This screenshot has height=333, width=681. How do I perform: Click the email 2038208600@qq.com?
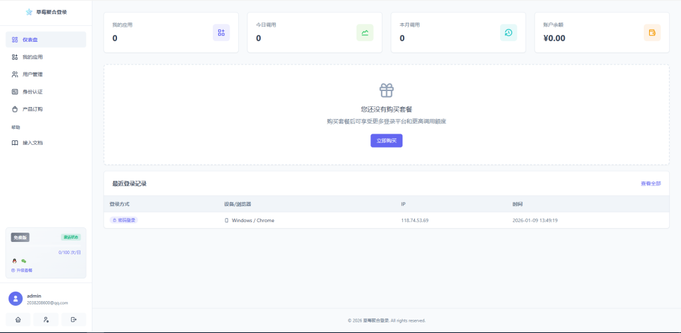[x=47, y=303]
